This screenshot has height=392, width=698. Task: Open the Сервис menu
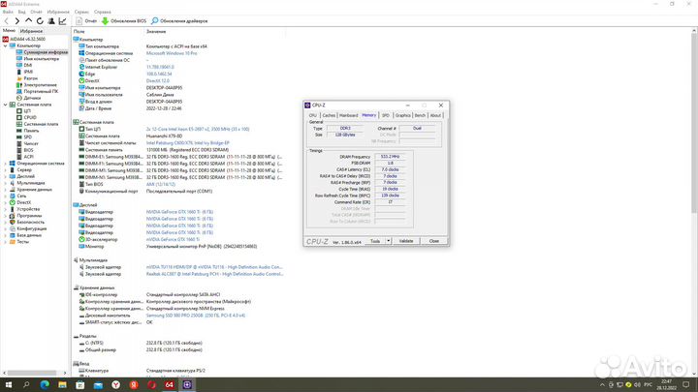(x=81, y=12)
